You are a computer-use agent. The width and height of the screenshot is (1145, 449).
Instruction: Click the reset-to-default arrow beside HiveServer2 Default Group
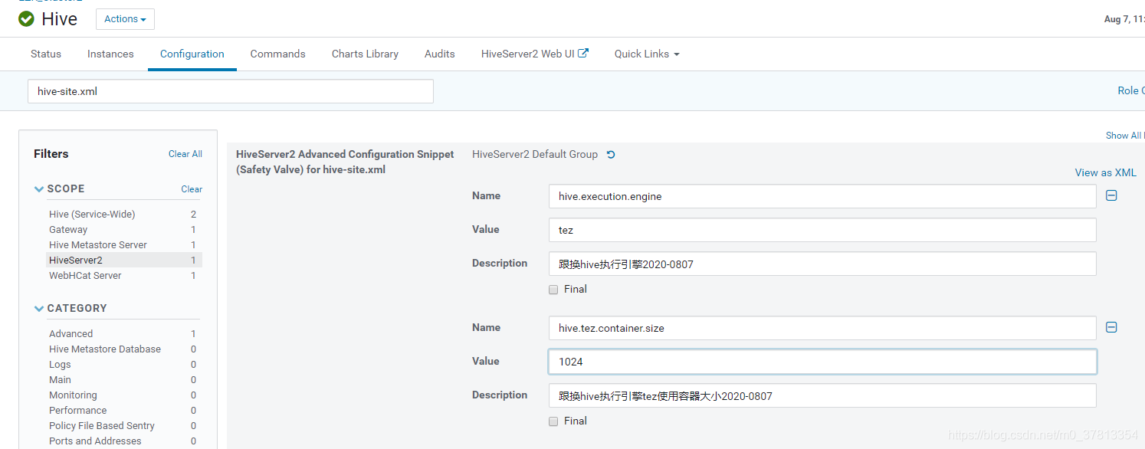click(x=611, y=155)
